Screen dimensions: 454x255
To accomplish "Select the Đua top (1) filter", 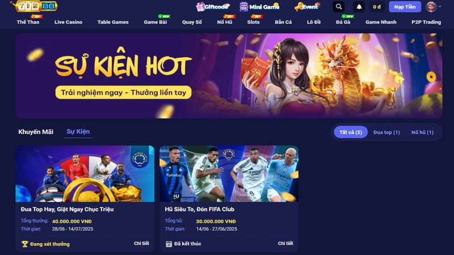I will coord(386,133).
